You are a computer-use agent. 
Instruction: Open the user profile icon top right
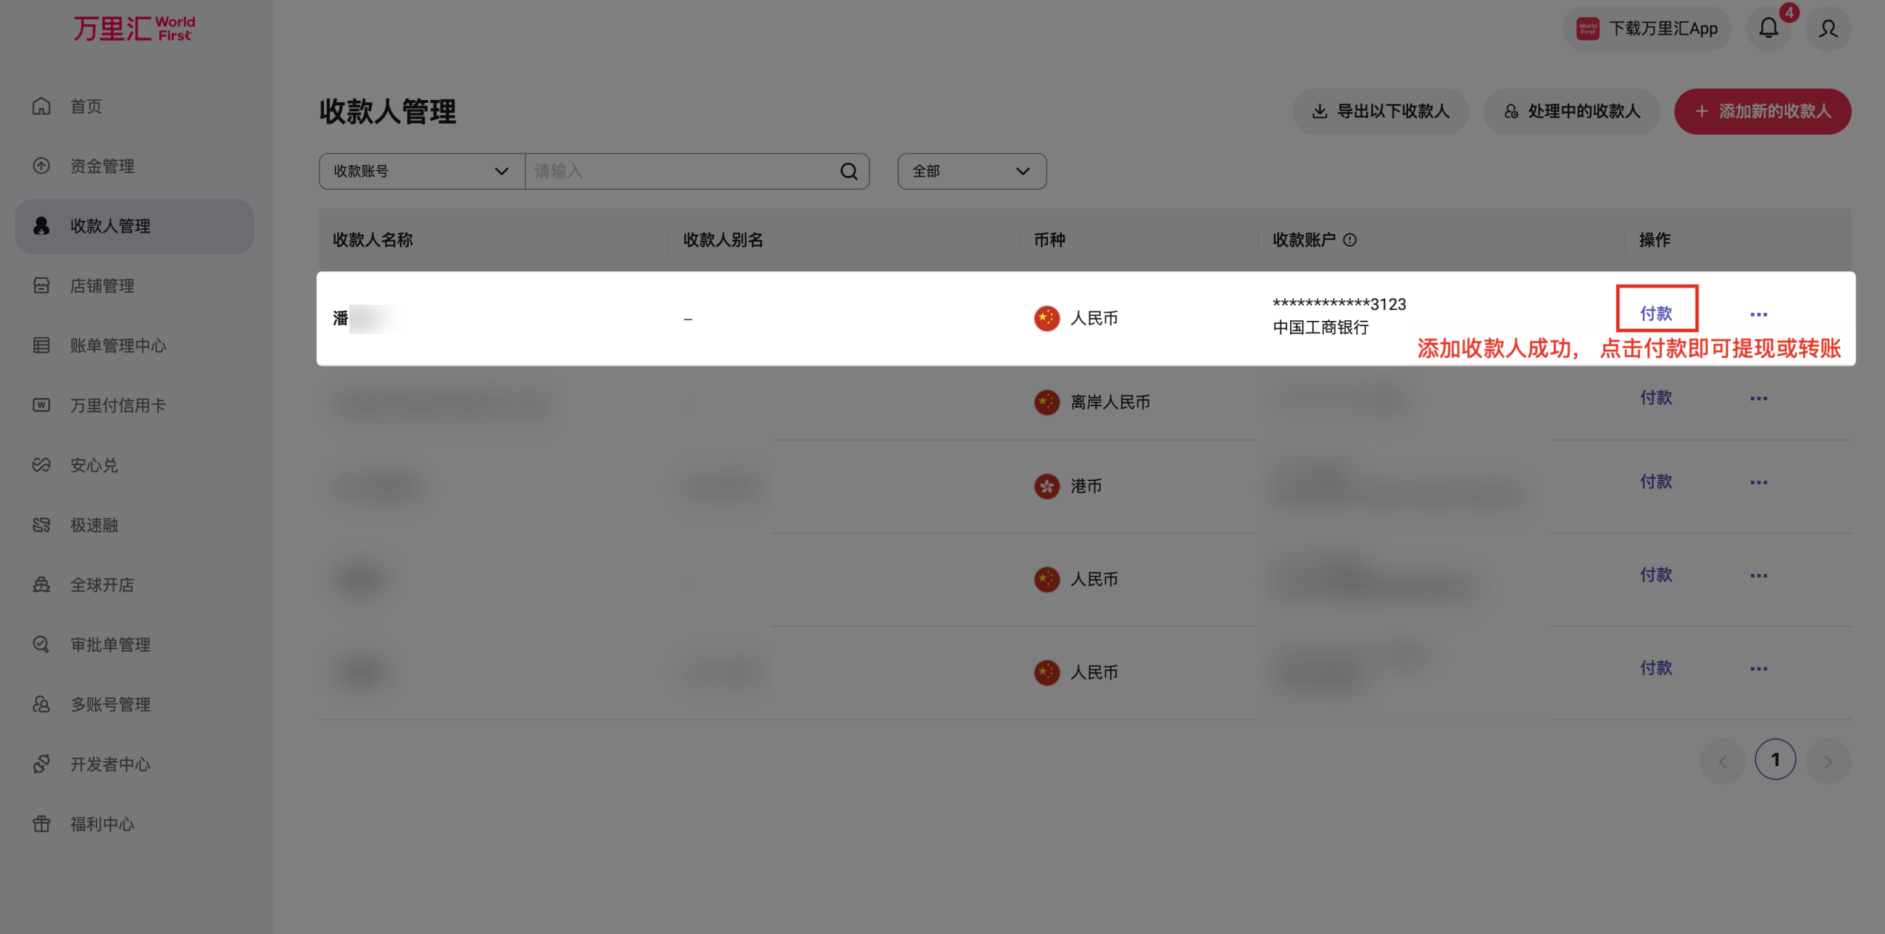click(x=1828, y=29)
